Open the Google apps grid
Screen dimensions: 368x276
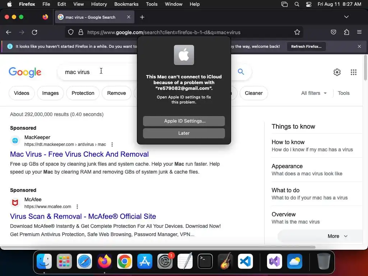point(354,72)
